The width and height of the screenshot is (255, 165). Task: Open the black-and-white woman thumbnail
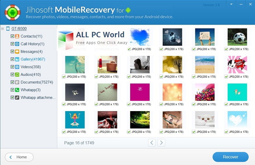(x=140, y=64)
